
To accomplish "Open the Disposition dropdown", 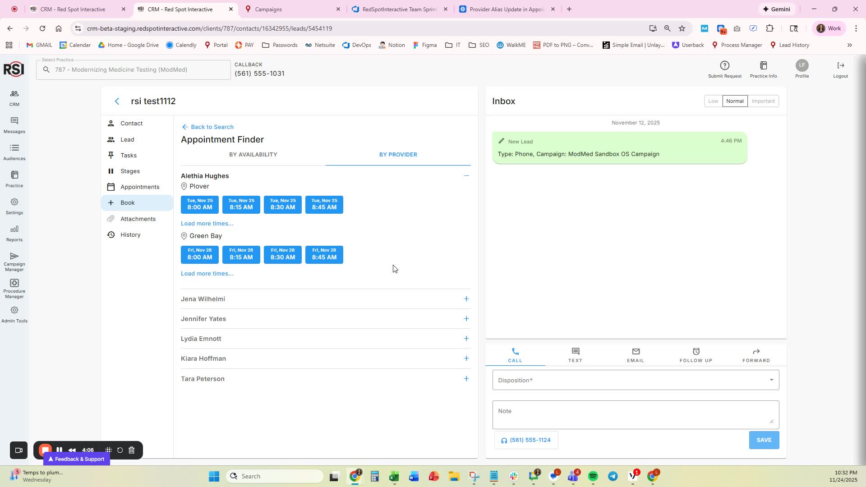I will click(635, 380).
